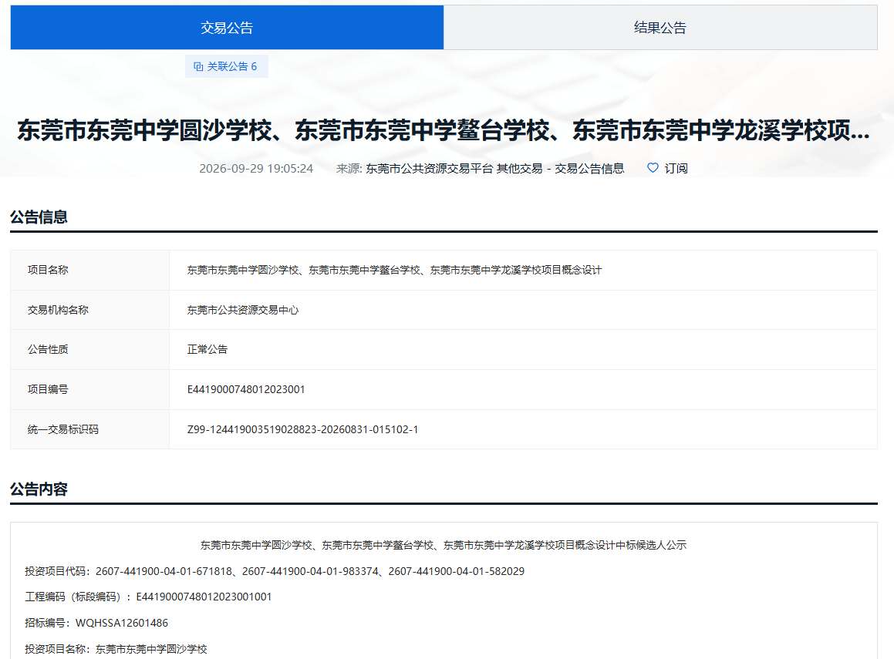The width and height of the screenshot is (894, 659).
Task: Click the copy icon beside 关联公告
Action: (198, 66)
